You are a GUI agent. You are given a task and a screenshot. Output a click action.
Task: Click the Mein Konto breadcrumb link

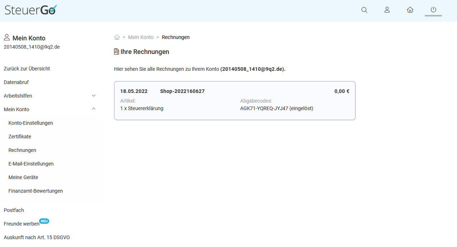point(141,37)
